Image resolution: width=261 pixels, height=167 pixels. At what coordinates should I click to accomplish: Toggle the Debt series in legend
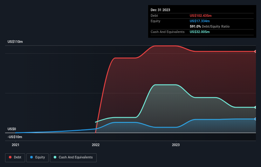[15, 157]
